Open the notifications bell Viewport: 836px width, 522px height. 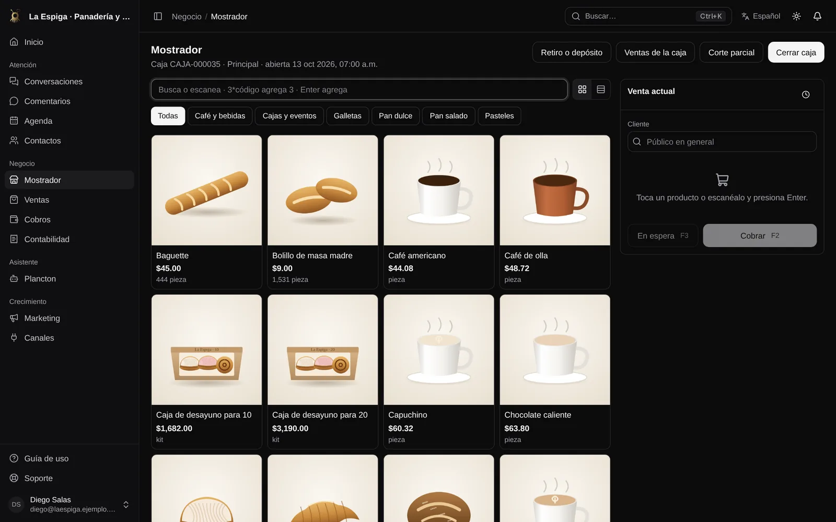click(x=817, y=16)
